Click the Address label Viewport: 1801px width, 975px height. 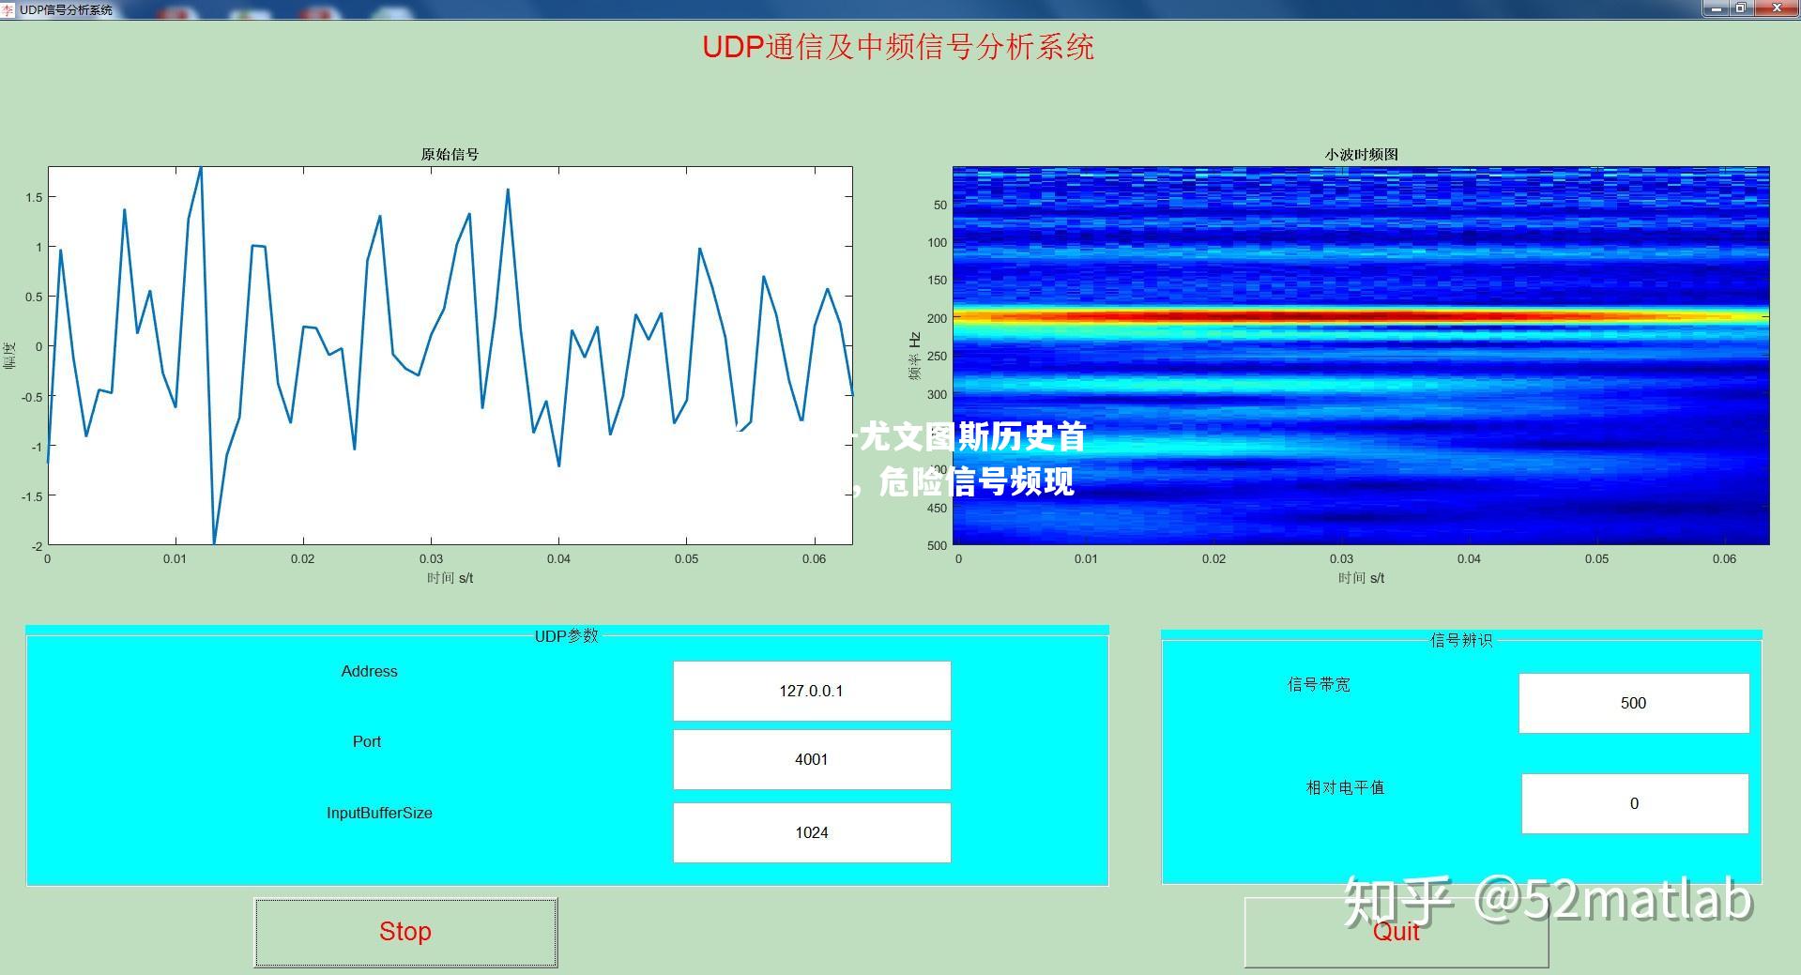pos(369,671)
